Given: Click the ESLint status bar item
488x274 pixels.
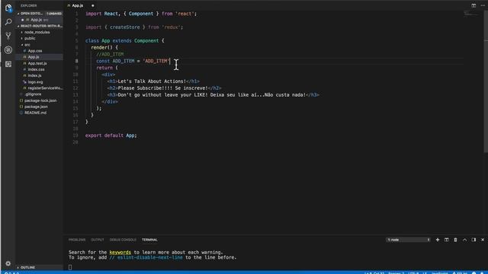Looking at the screenshot, I should [x=460, y=272].
